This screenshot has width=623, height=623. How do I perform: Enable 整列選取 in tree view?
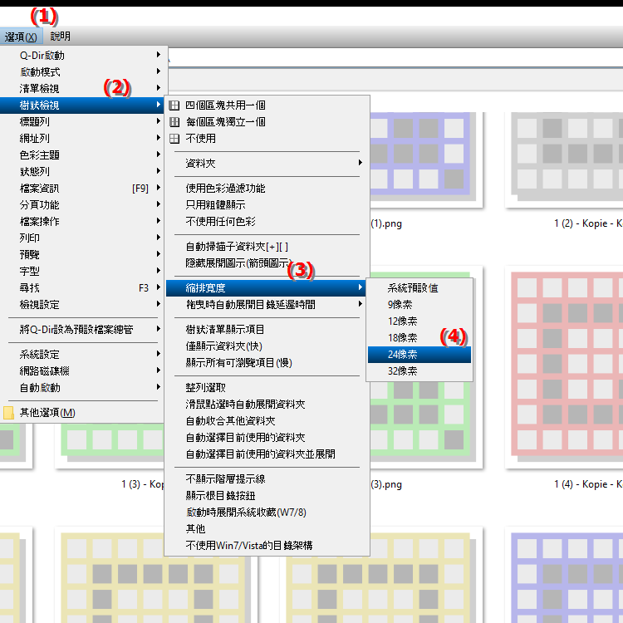click(205, 388)
